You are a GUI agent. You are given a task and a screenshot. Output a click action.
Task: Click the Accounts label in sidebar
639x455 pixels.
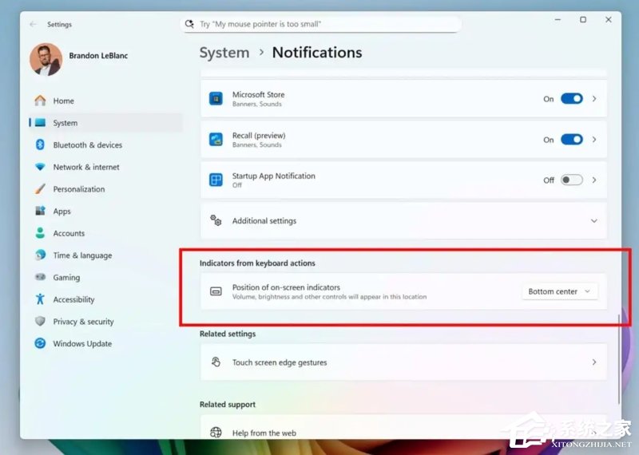pyautogui.click(x=69, y=233)
